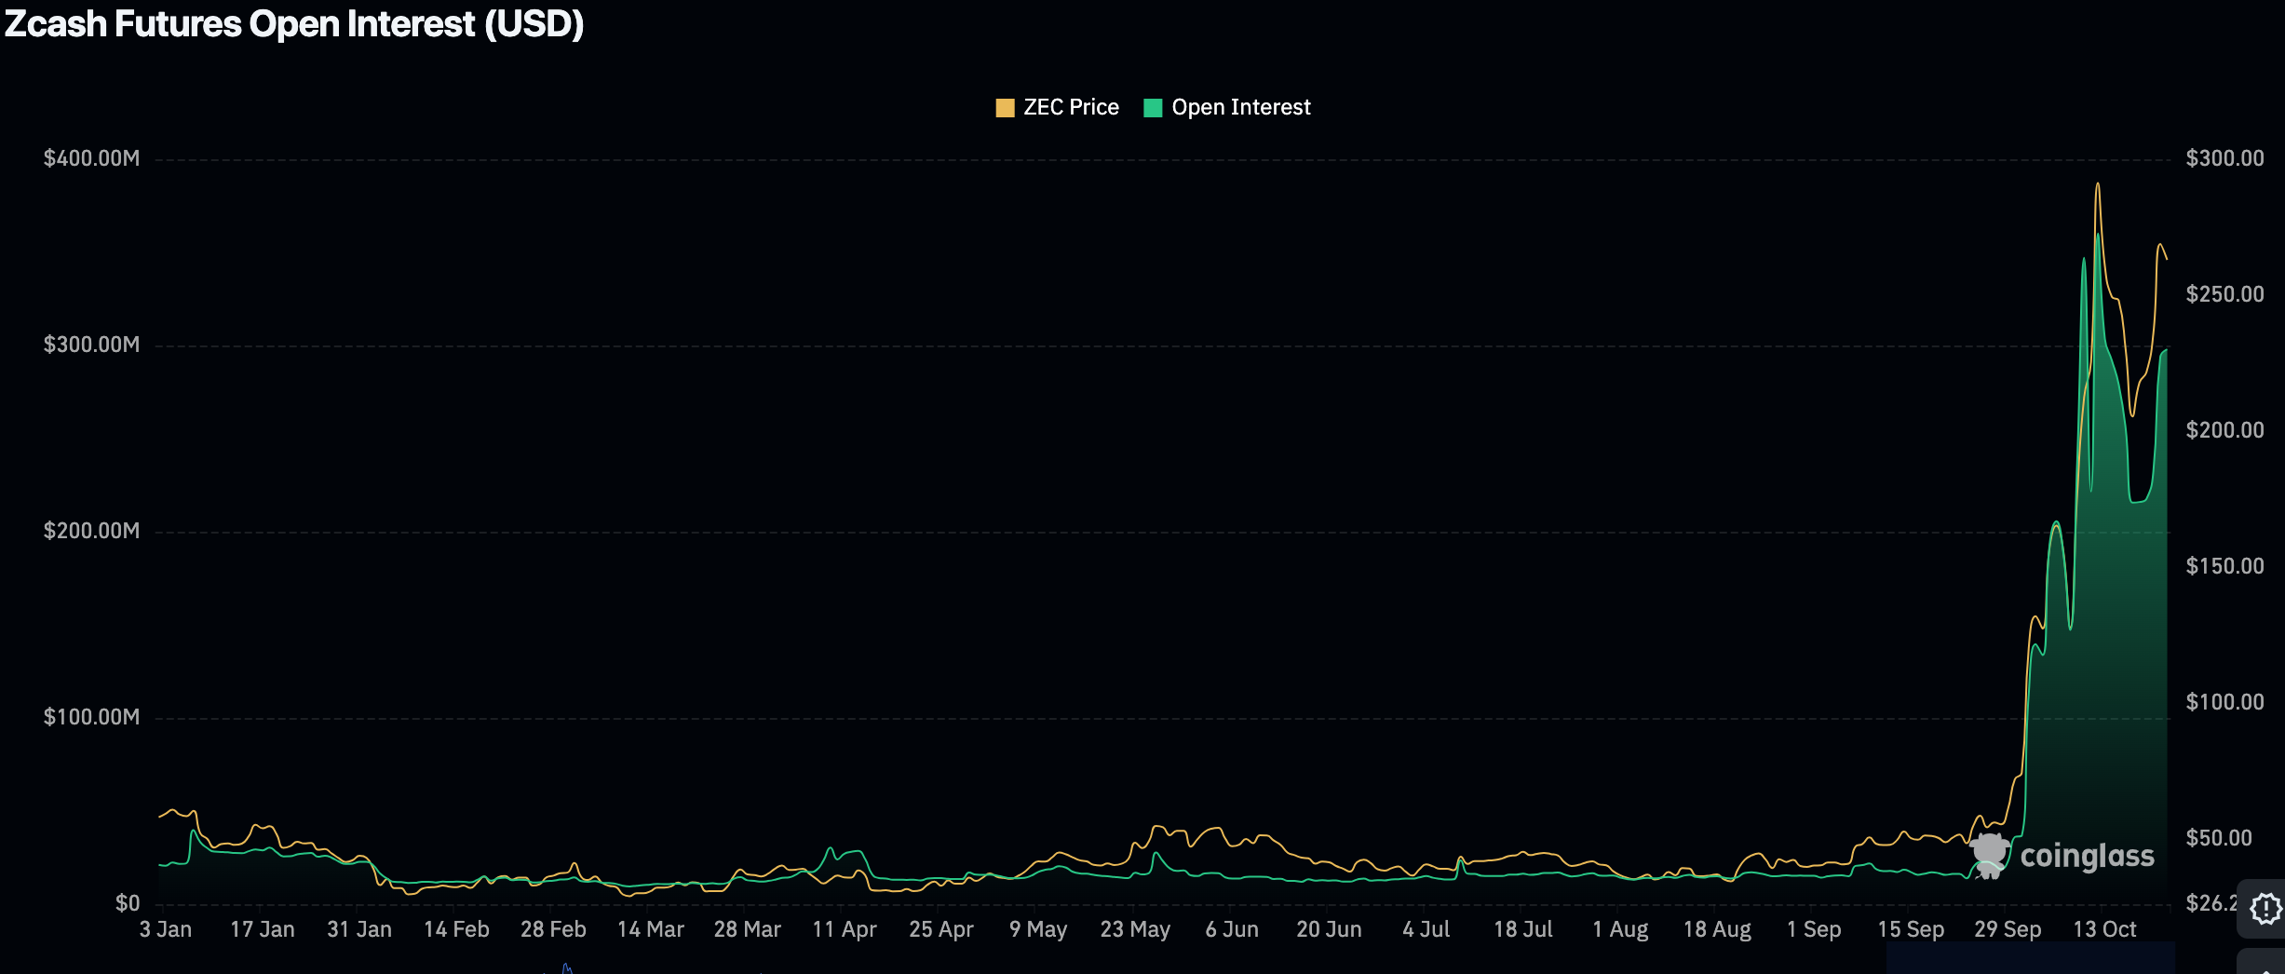Click the 3 Jan date axis label
The image size is (2285, 974).
pyautogui.click(x=166, y=929)
